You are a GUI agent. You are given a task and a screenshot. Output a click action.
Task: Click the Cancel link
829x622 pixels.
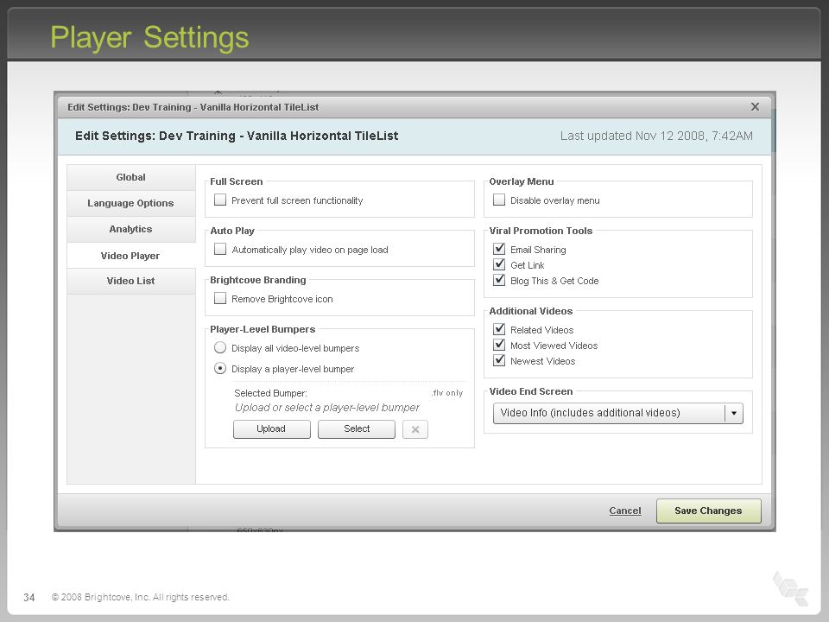(x=625, y=511)
